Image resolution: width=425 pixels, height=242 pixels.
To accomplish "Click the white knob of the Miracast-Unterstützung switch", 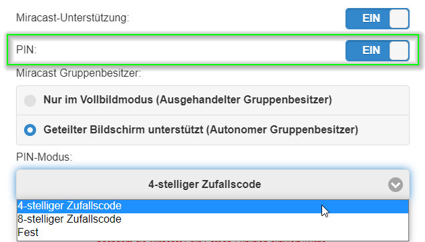I will 399,19.
